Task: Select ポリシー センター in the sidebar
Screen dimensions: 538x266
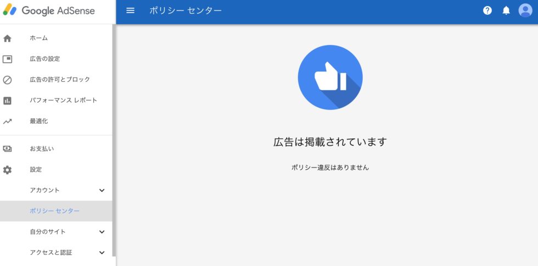Action: coord(56,211)
